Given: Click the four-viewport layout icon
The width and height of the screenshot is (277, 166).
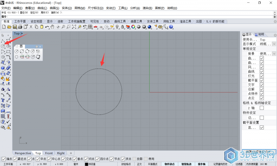Looking at the screenshot, I should pos(90,27).
